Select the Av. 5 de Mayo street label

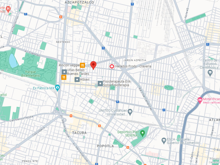pos(32,53)
